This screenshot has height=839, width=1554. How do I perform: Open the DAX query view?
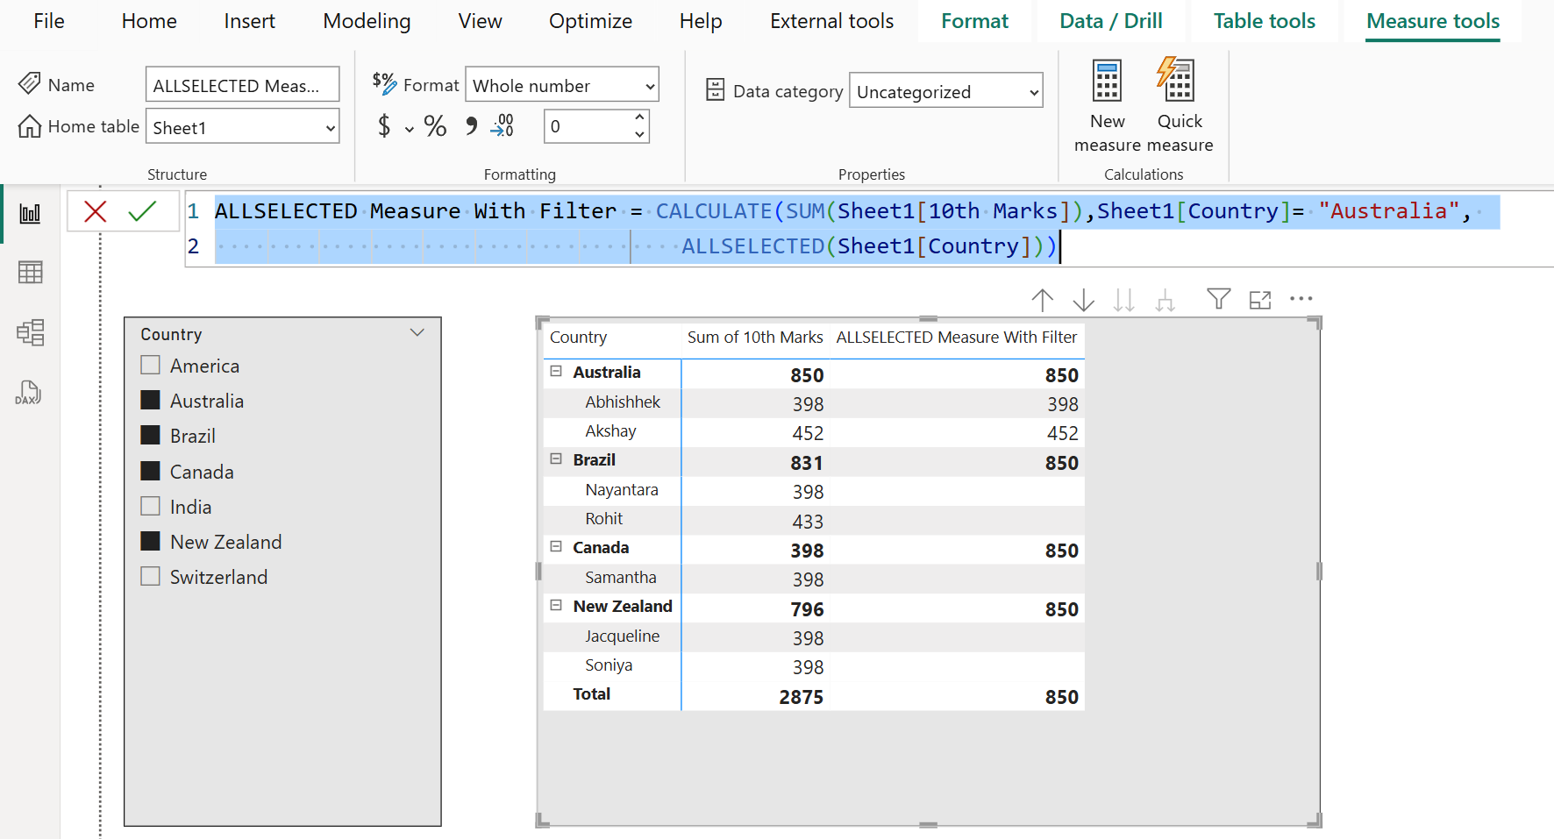tap(30, 392)
